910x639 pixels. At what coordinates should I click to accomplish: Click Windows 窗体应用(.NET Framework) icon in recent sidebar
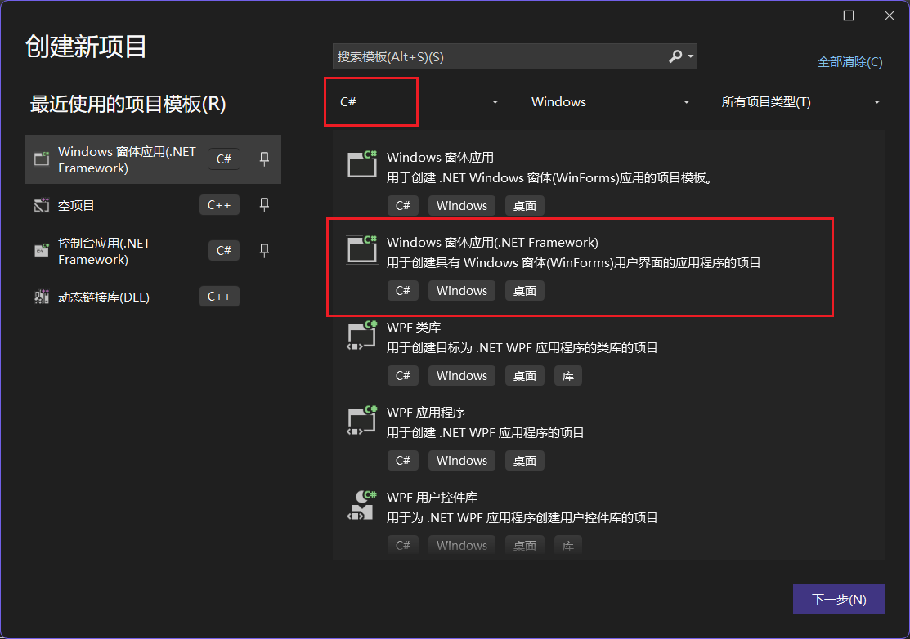pyautogui.click(x=41, y=159)
